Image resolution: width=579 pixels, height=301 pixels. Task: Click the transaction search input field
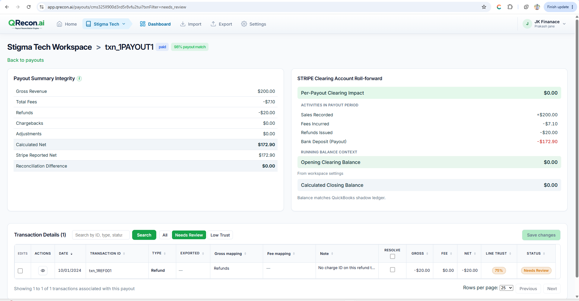coord(101,235)
